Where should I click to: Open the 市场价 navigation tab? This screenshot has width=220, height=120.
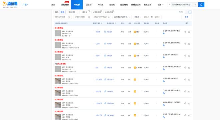point(77,5)
